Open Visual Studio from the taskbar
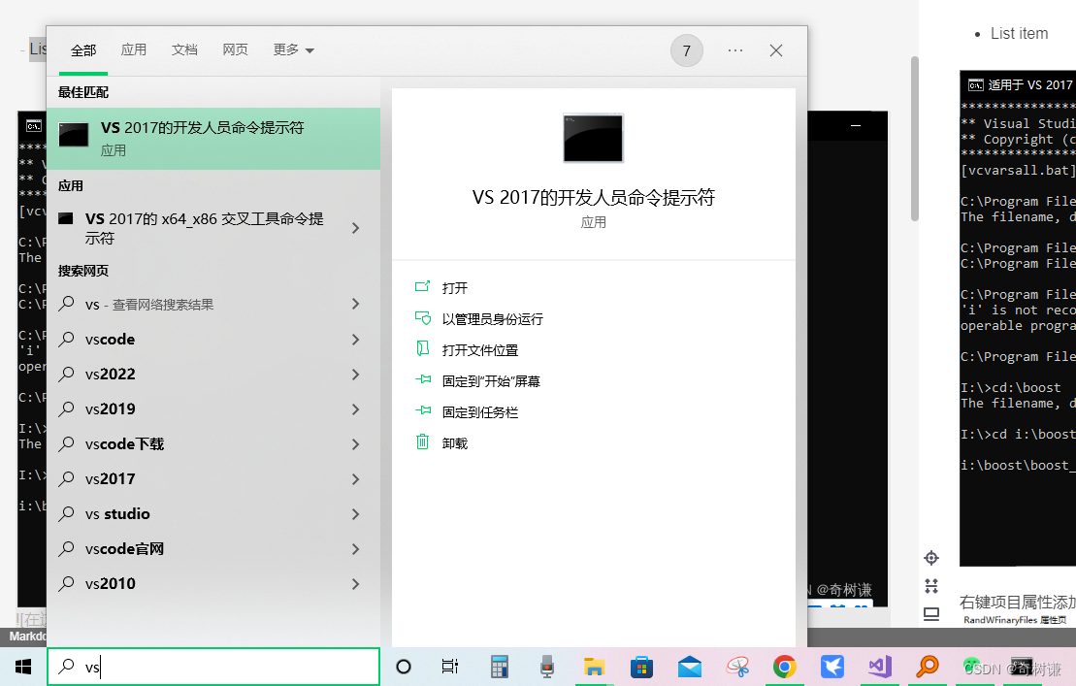The width and height of the screenshot is (1076, 686). pos(880,667)
